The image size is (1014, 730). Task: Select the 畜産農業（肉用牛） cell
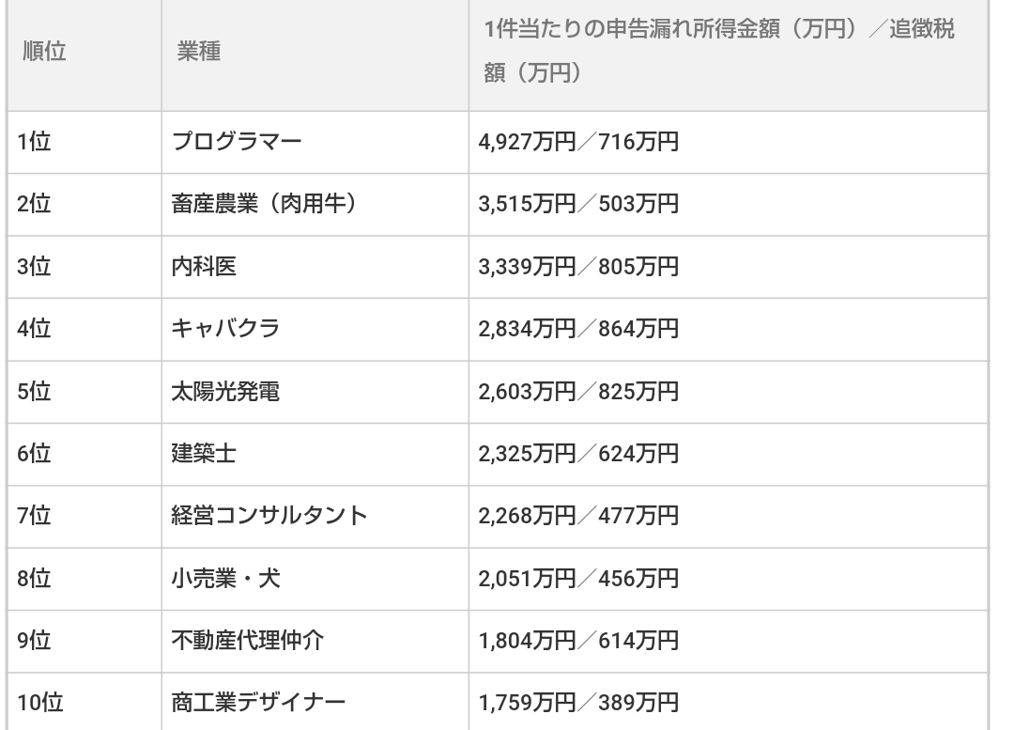263,205
